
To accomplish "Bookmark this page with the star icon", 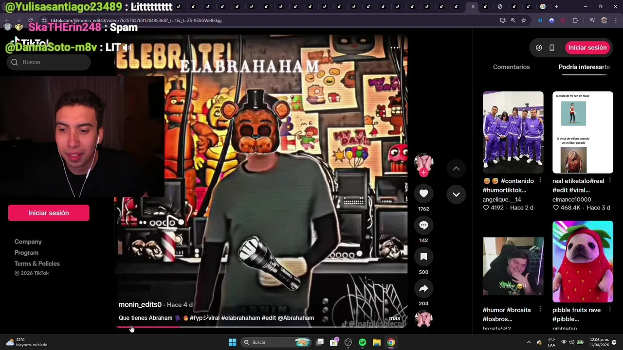I will (524, 20).
